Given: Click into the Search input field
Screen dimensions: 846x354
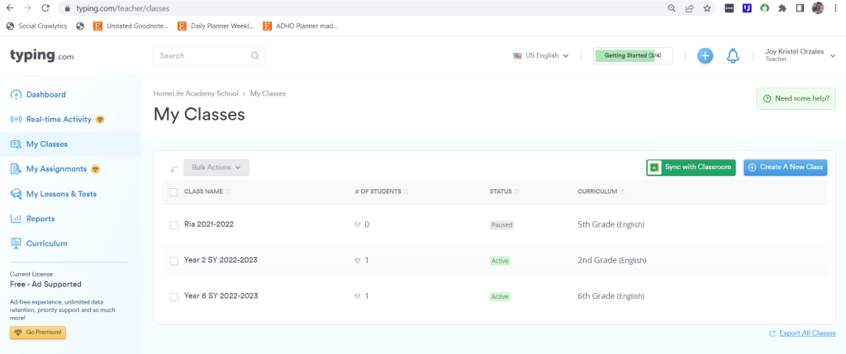Looking at the screenshot, I should pyautogui.click(x=202, y=56).
